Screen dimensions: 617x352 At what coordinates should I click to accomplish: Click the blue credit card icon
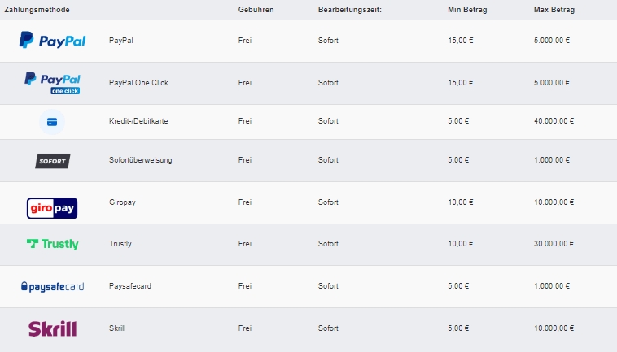52,122
